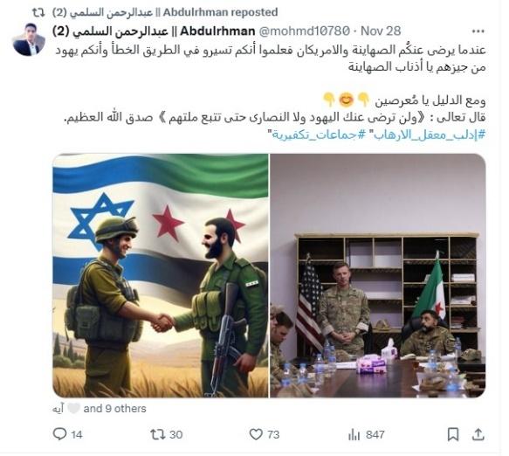Viewport: 509px width, 456px height.
Task: Like the post with the heart icon
Action: [x=256, y=434]
